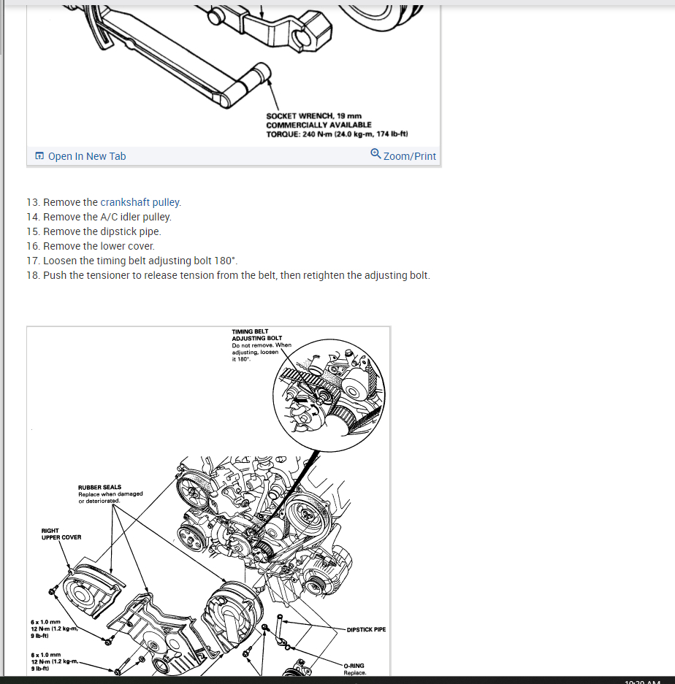Click the Open In New Tab icon

(x=39, y=155)
